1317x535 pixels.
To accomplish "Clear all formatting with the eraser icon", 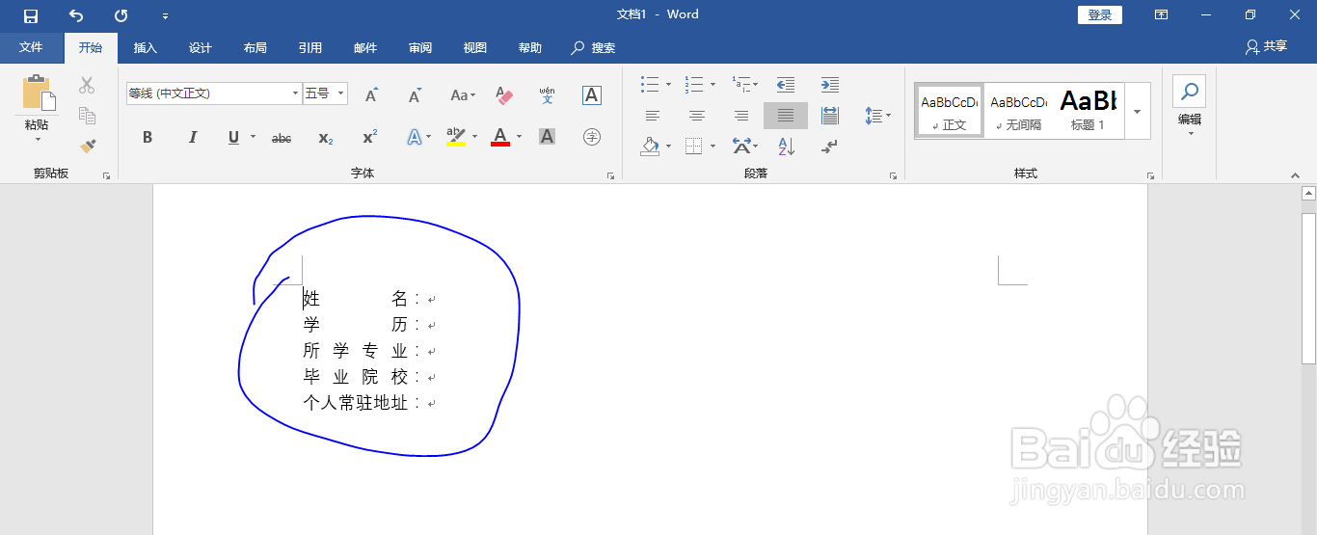I will tap(504, 94).
